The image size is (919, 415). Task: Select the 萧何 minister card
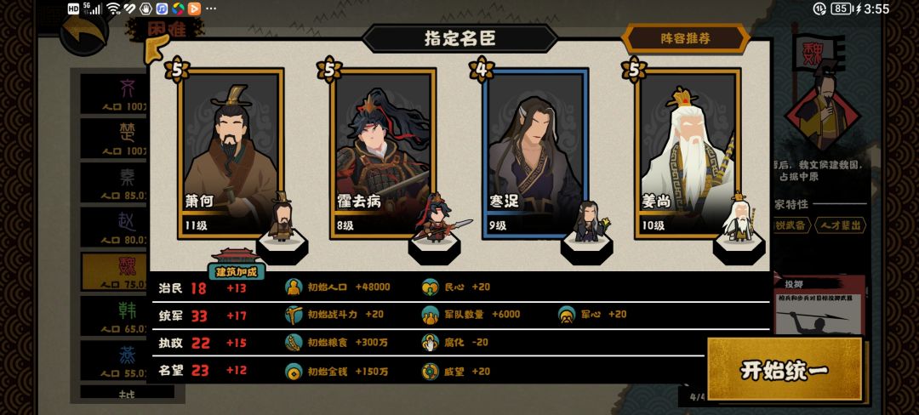click(x=231, y=154)
